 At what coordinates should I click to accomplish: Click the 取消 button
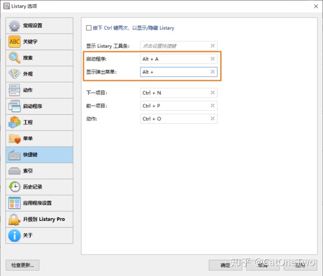(263, 265)
